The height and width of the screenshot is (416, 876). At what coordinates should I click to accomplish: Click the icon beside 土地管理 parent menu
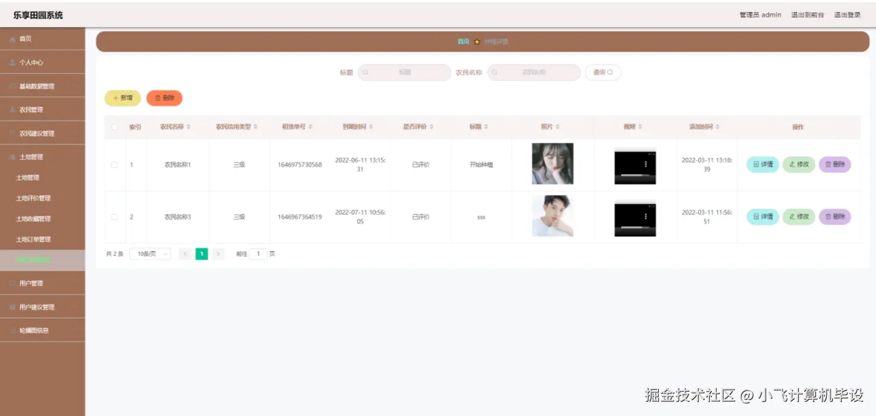[13, 157]
